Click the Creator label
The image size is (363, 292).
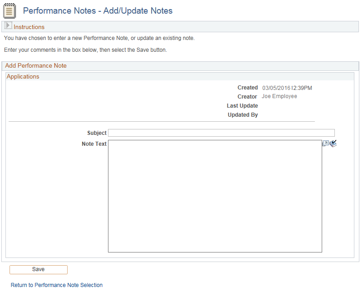pos(247,97)
